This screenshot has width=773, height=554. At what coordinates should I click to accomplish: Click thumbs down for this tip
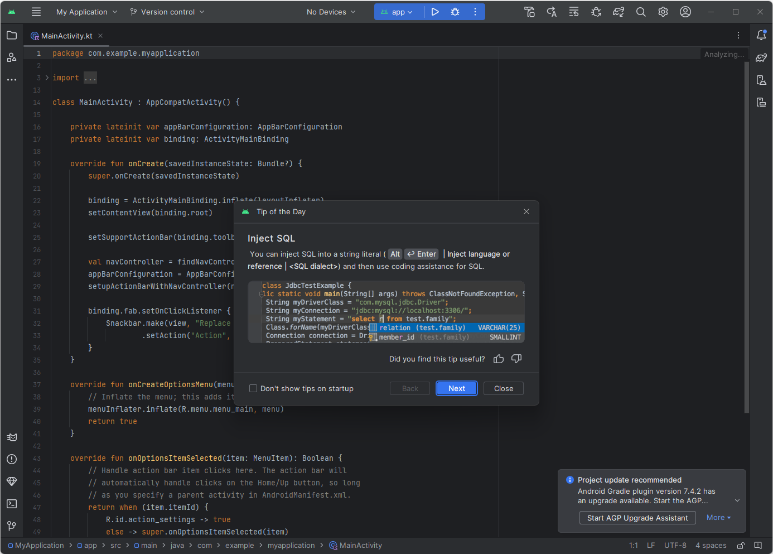click(x=516, y=359)
